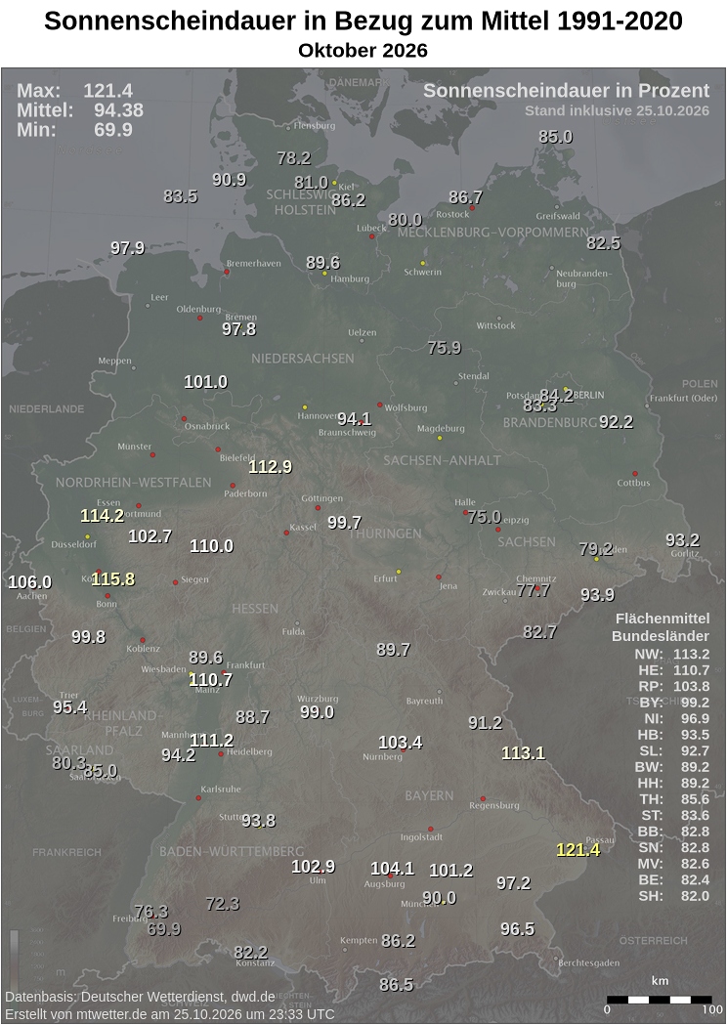The image size is (727, 1025).
Task: Click the 112.9 value near Bielefeld
Action: coord(271,467)
